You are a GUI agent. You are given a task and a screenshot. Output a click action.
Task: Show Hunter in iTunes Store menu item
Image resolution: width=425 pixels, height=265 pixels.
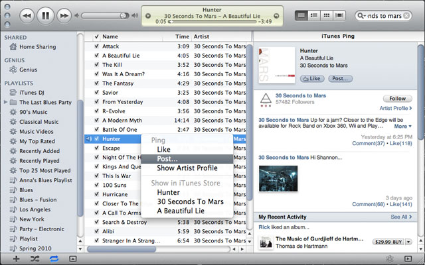pyautogui.click(x=187, y=192)
